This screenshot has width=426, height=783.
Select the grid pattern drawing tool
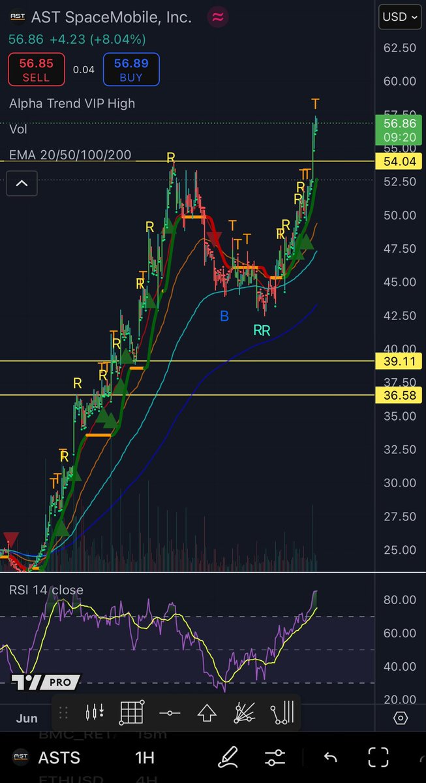click(x=132, y=712)
